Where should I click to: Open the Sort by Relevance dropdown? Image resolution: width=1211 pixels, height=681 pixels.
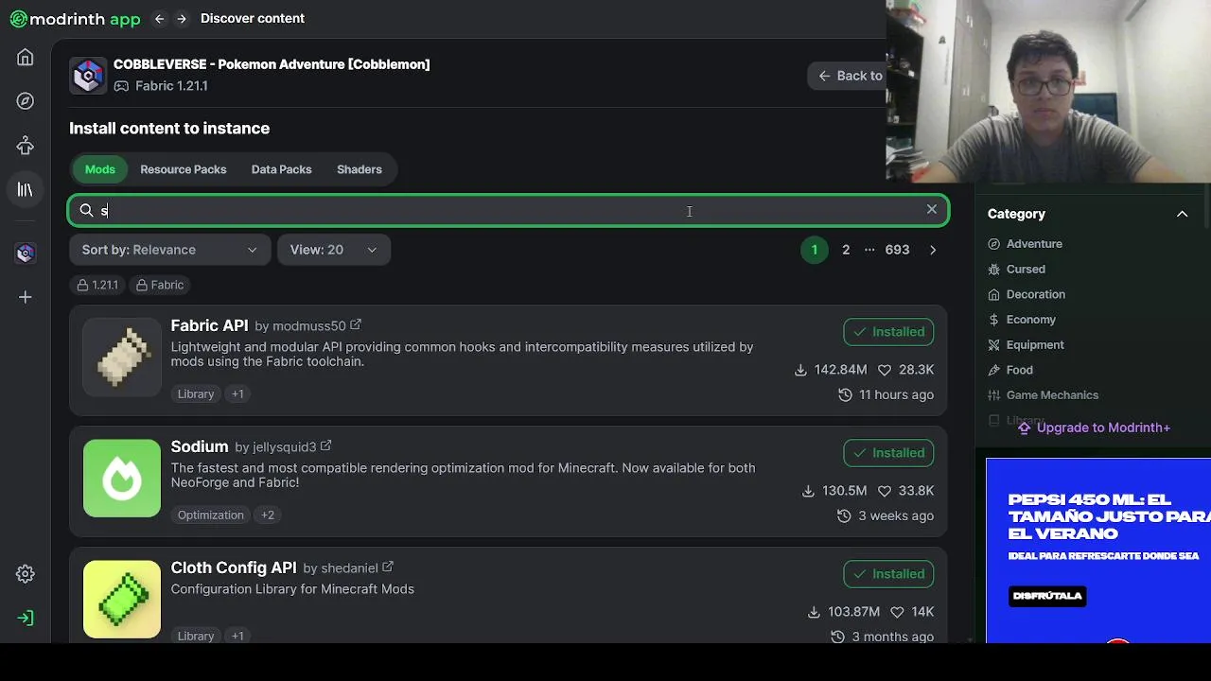[169, 250]
